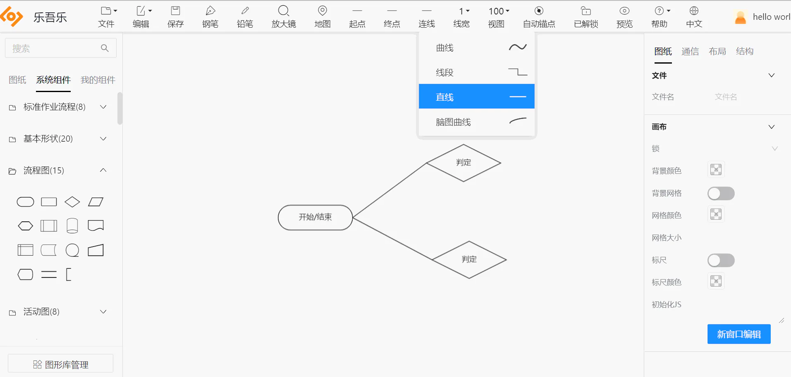Focus the 搜索 search input field
The width and height of the screenshot is (791, 377).
60,48
